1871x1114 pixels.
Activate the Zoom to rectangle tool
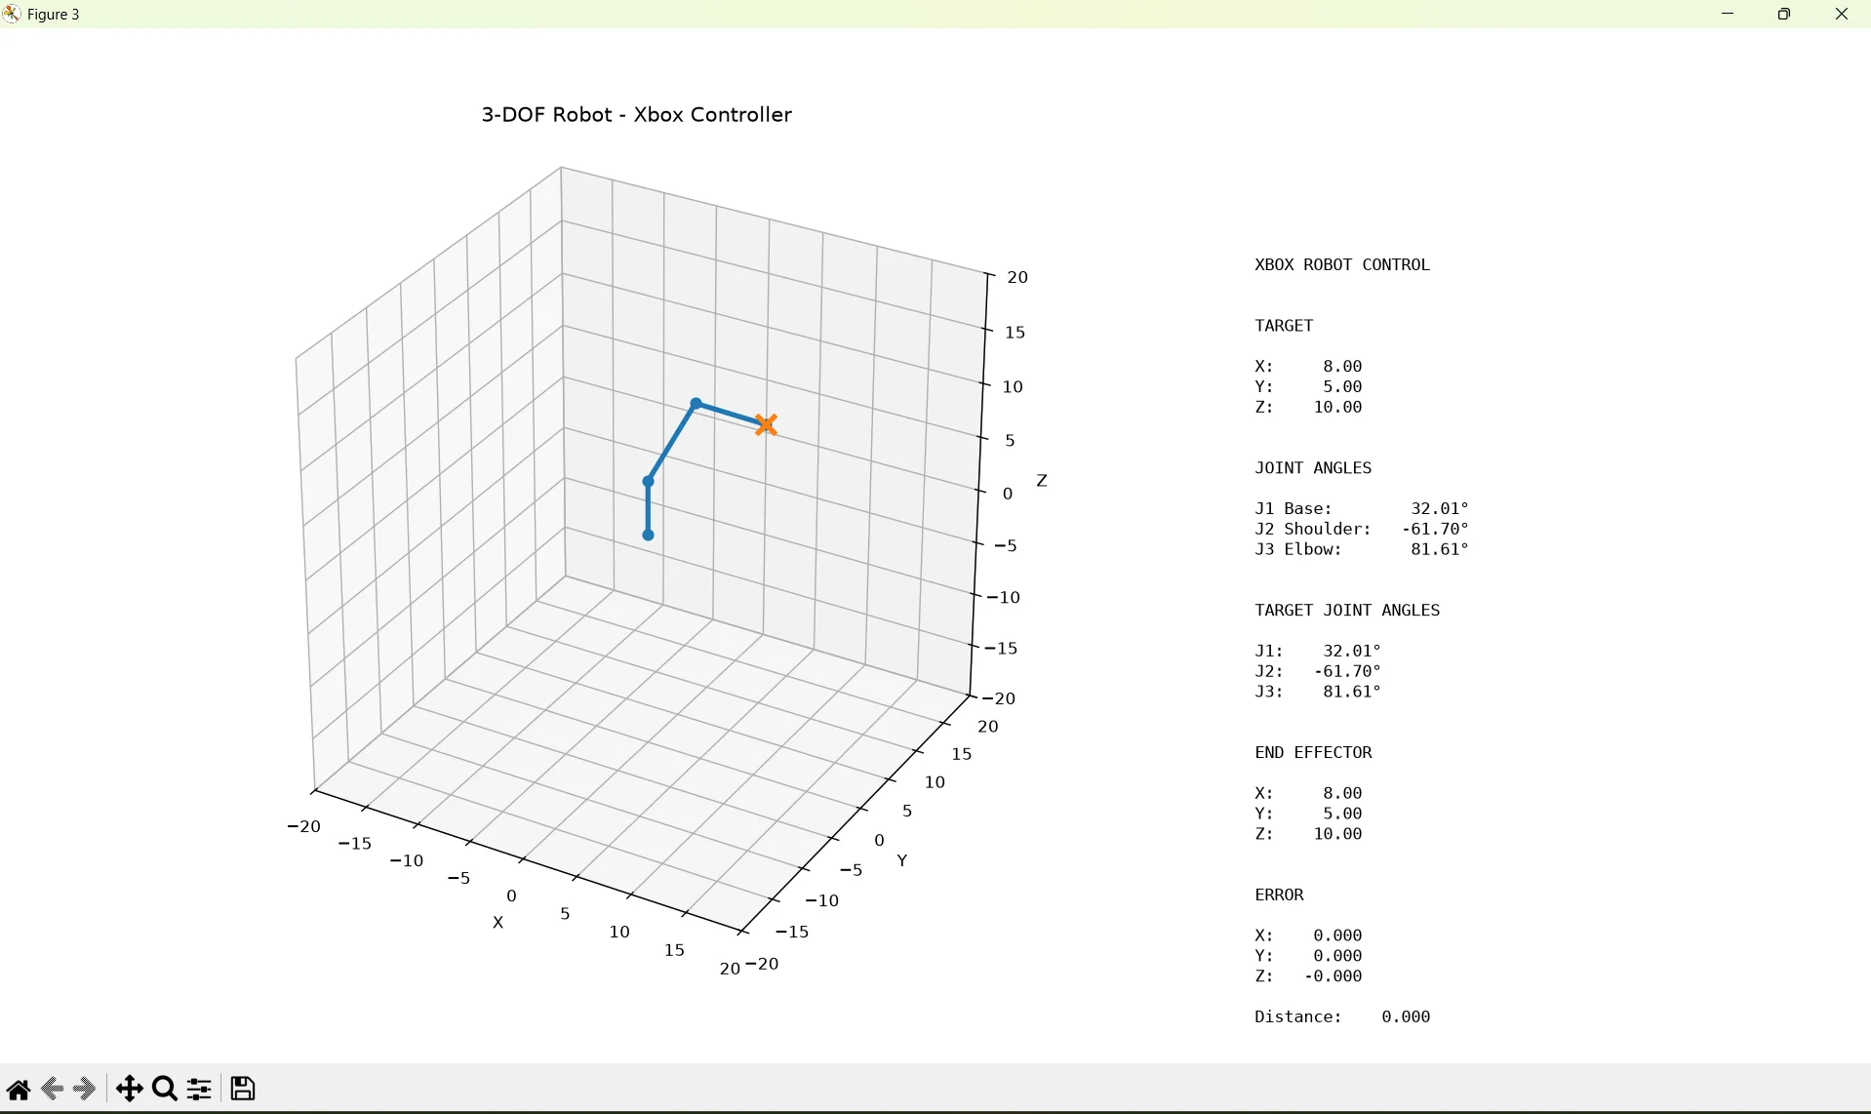pyautogui.click(x=165, y=1089)
